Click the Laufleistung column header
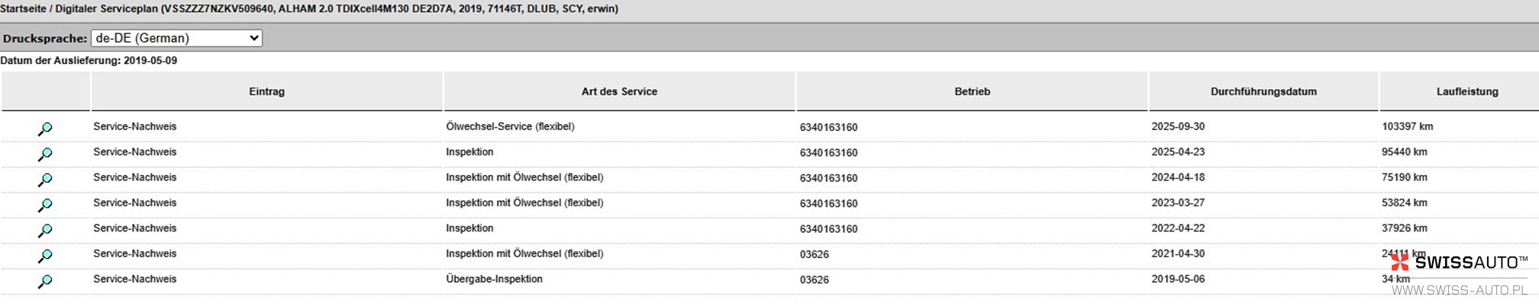The width and height of the screenshot is (1539, 306). [x=1466, y=91]
